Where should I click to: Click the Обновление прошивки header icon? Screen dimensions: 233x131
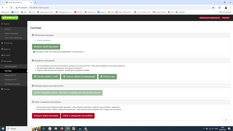pyautogui.click(x=33, y=35)
